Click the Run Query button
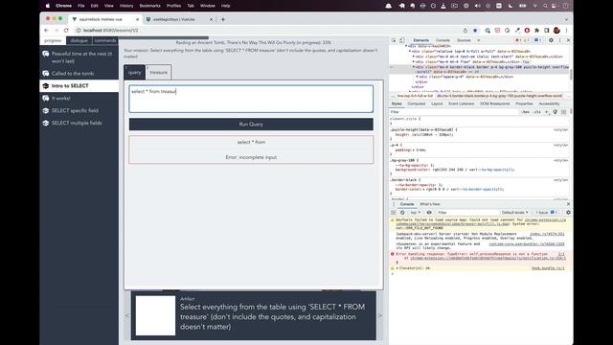 [251, 124]
